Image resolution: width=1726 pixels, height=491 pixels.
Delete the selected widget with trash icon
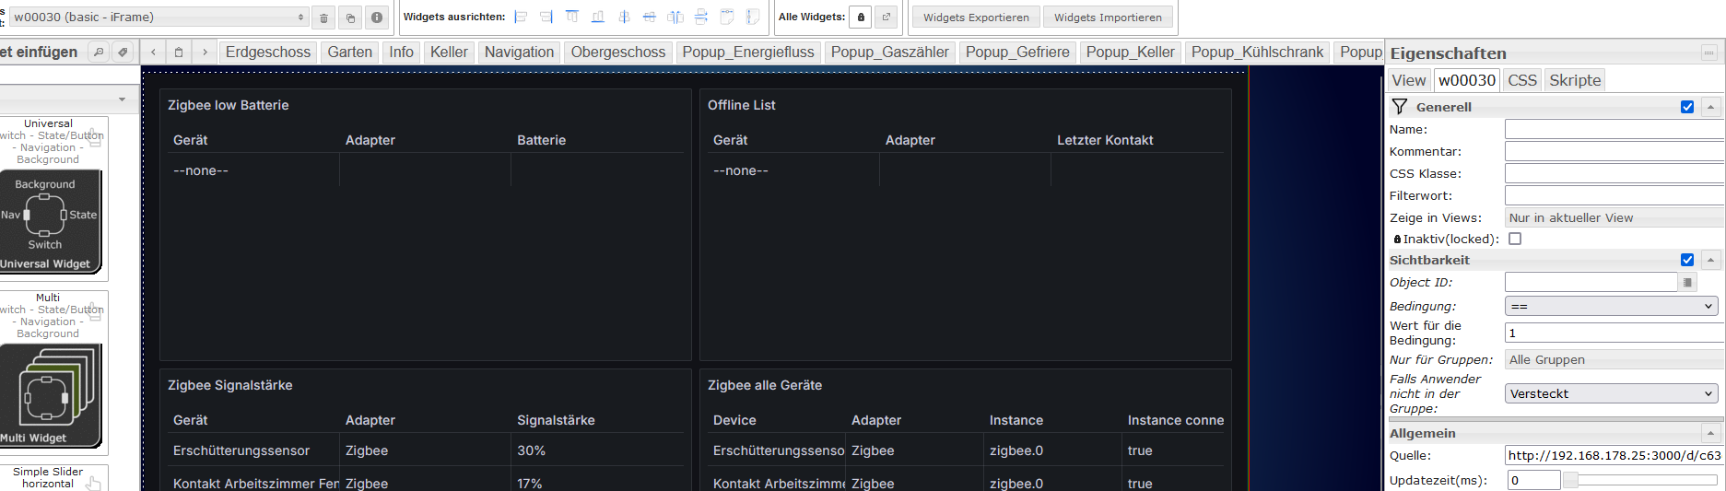point(323,18)
